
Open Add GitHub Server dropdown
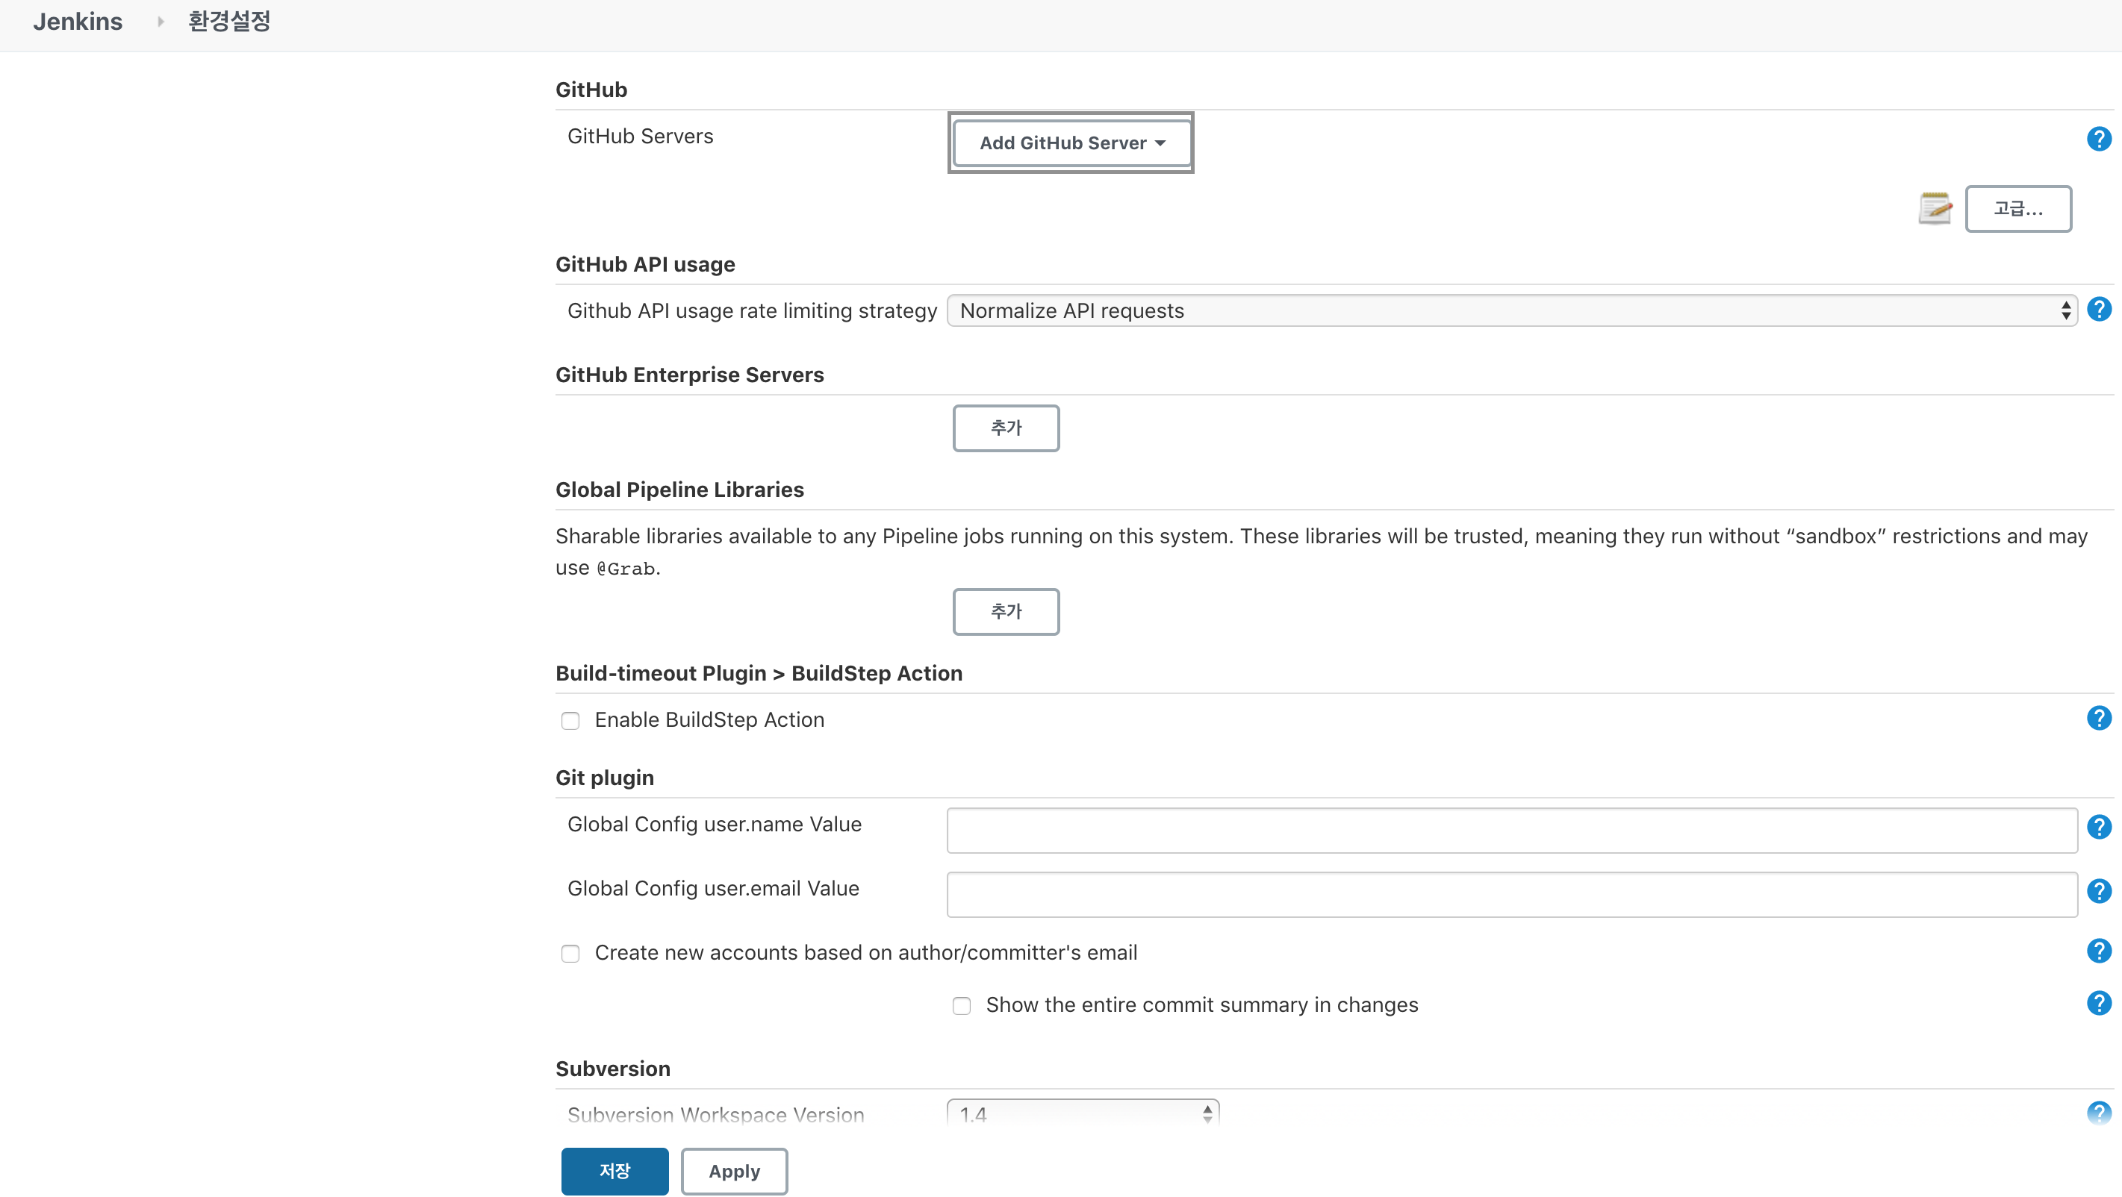click(1071, 143)
